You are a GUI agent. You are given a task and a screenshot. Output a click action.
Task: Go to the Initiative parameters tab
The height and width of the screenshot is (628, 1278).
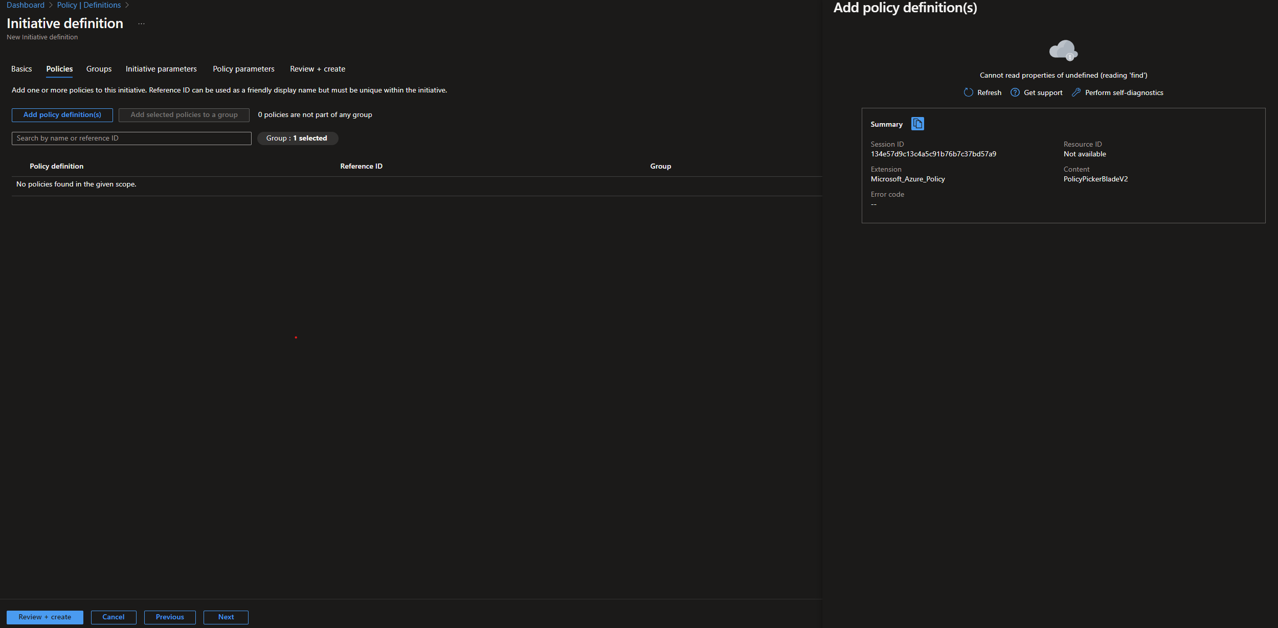coord(161,69)
